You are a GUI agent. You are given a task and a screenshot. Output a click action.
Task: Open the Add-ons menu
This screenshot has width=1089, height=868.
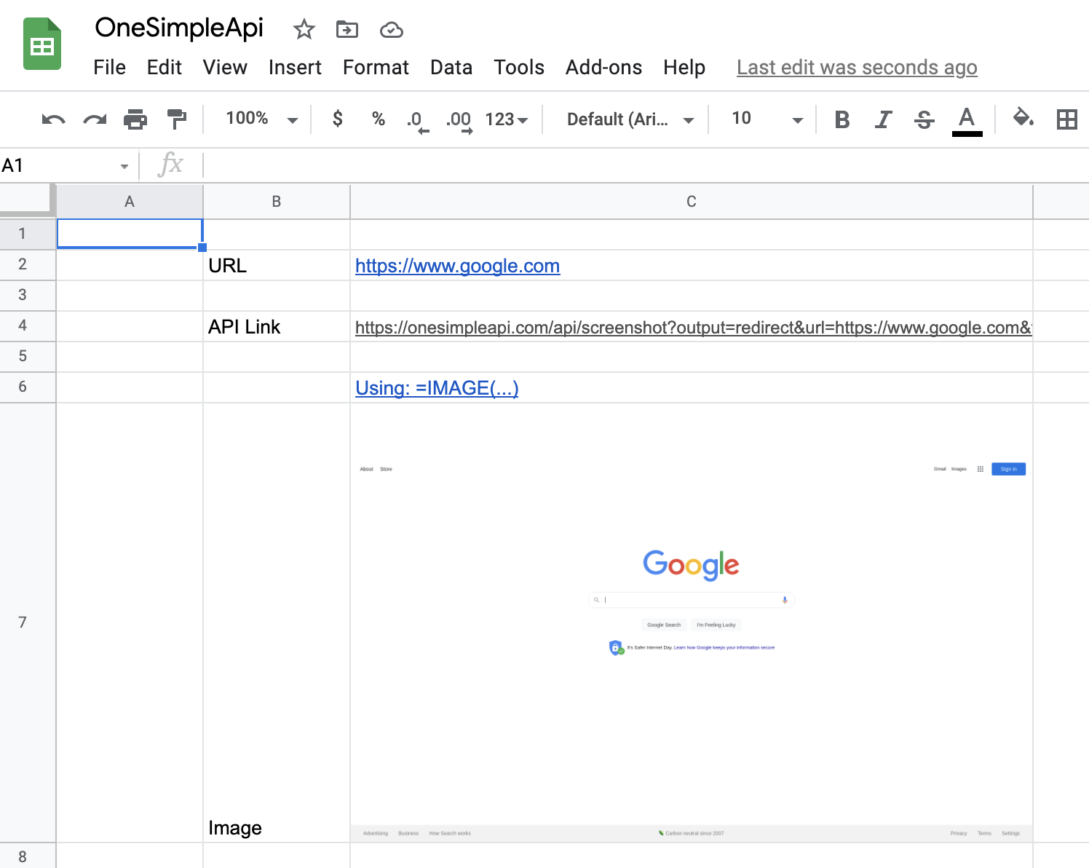(603, 67)
